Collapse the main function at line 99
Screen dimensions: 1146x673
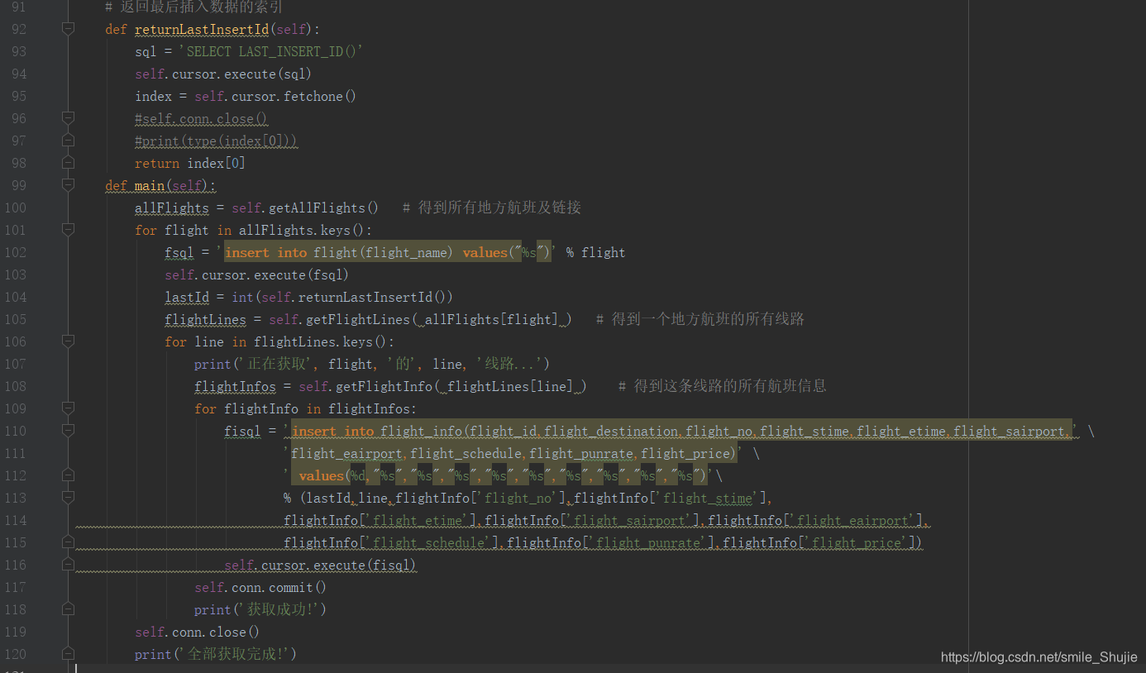tap(68, 185)
